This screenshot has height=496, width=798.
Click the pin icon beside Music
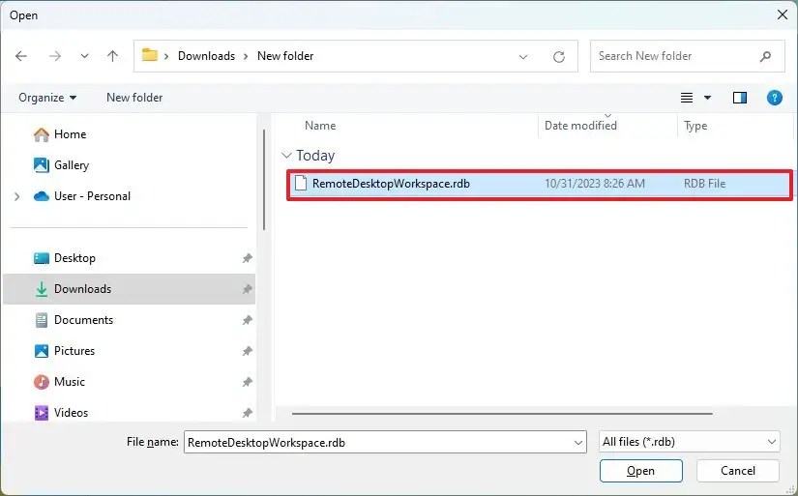click(x=247, y=382)
